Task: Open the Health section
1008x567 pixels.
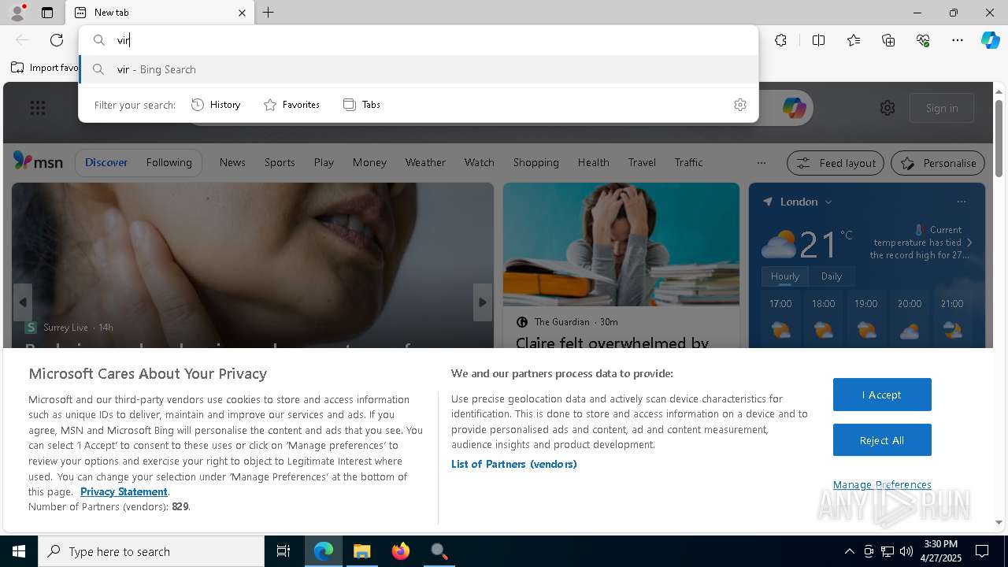Action: coord(593,162)
